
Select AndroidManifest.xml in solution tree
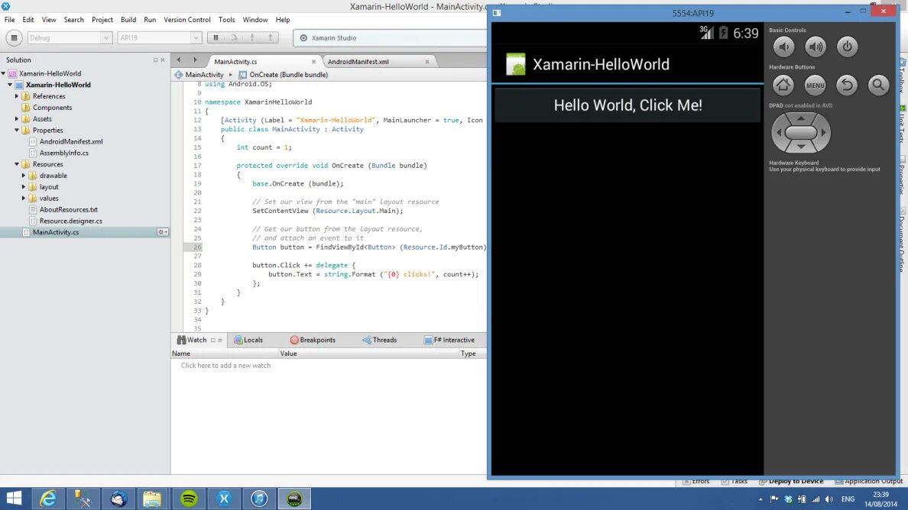pos(70,141)
